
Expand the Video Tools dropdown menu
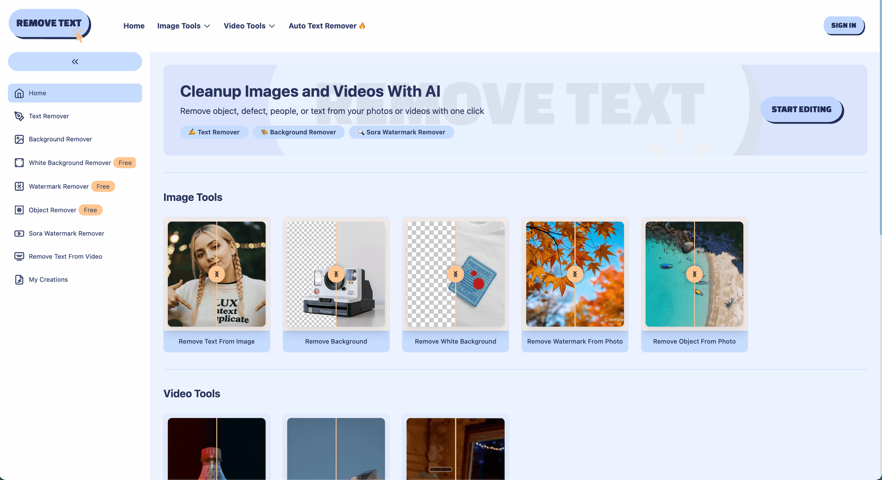tap(249, 26)
